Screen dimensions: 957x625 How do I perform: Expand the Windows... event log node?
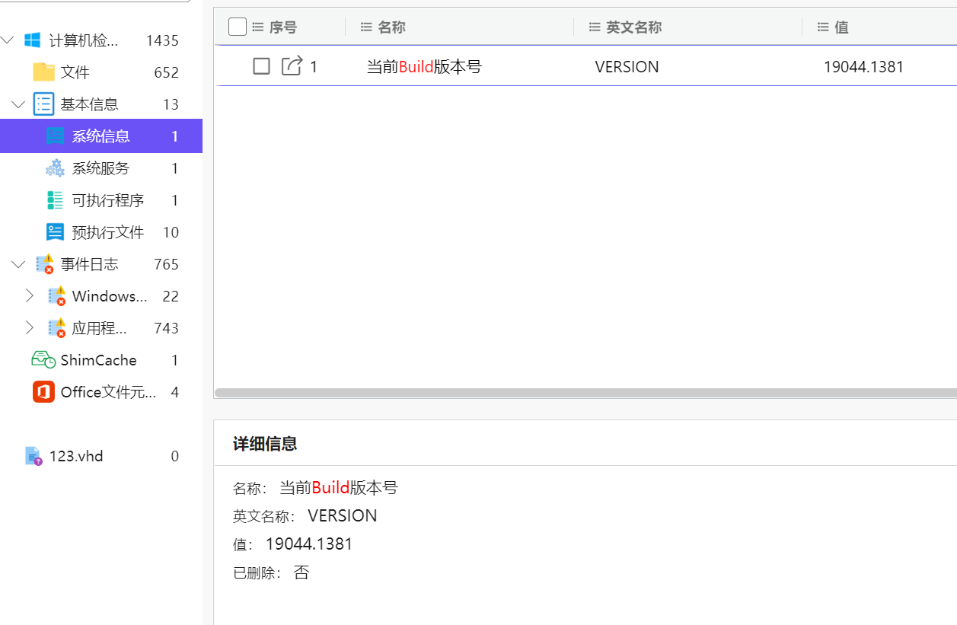30,296
